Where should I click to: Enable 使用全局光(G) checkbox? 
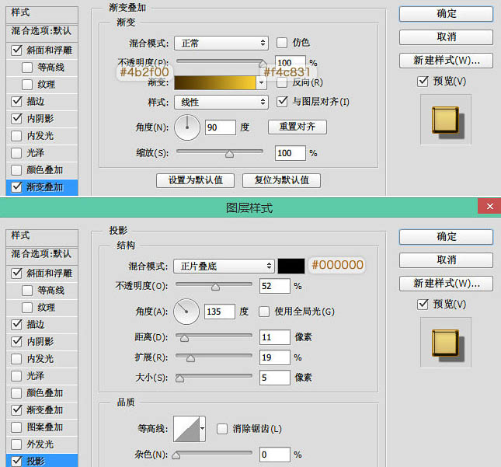[x=264, y=312]
